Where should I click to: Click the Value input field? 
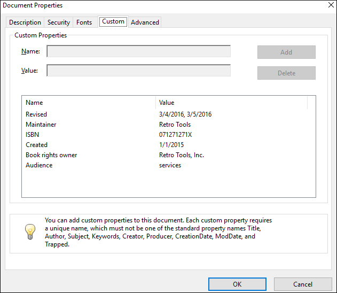point(139,71)
